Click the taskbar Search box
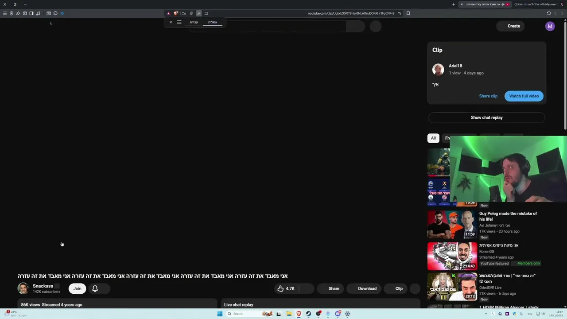Screen dimensions: 567x319 tap(249, 314)
